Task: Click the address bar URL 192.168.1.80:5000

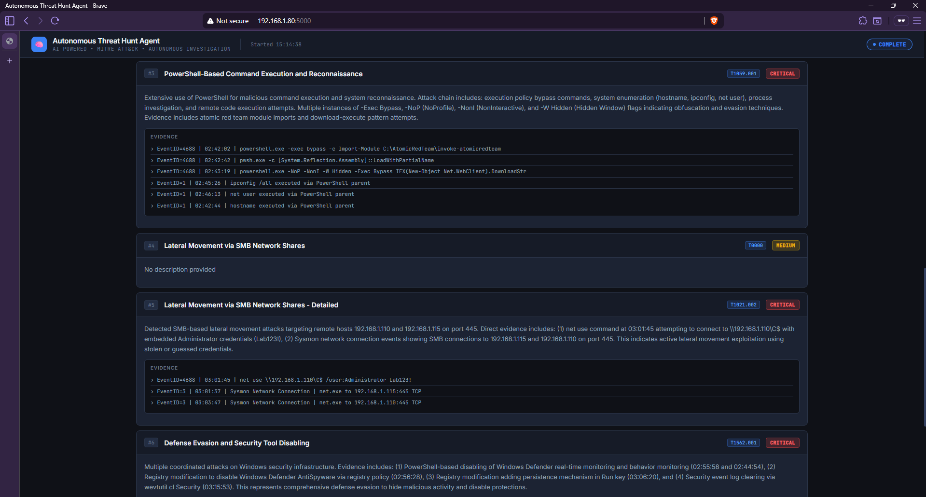Action: (x=284, y=21)
